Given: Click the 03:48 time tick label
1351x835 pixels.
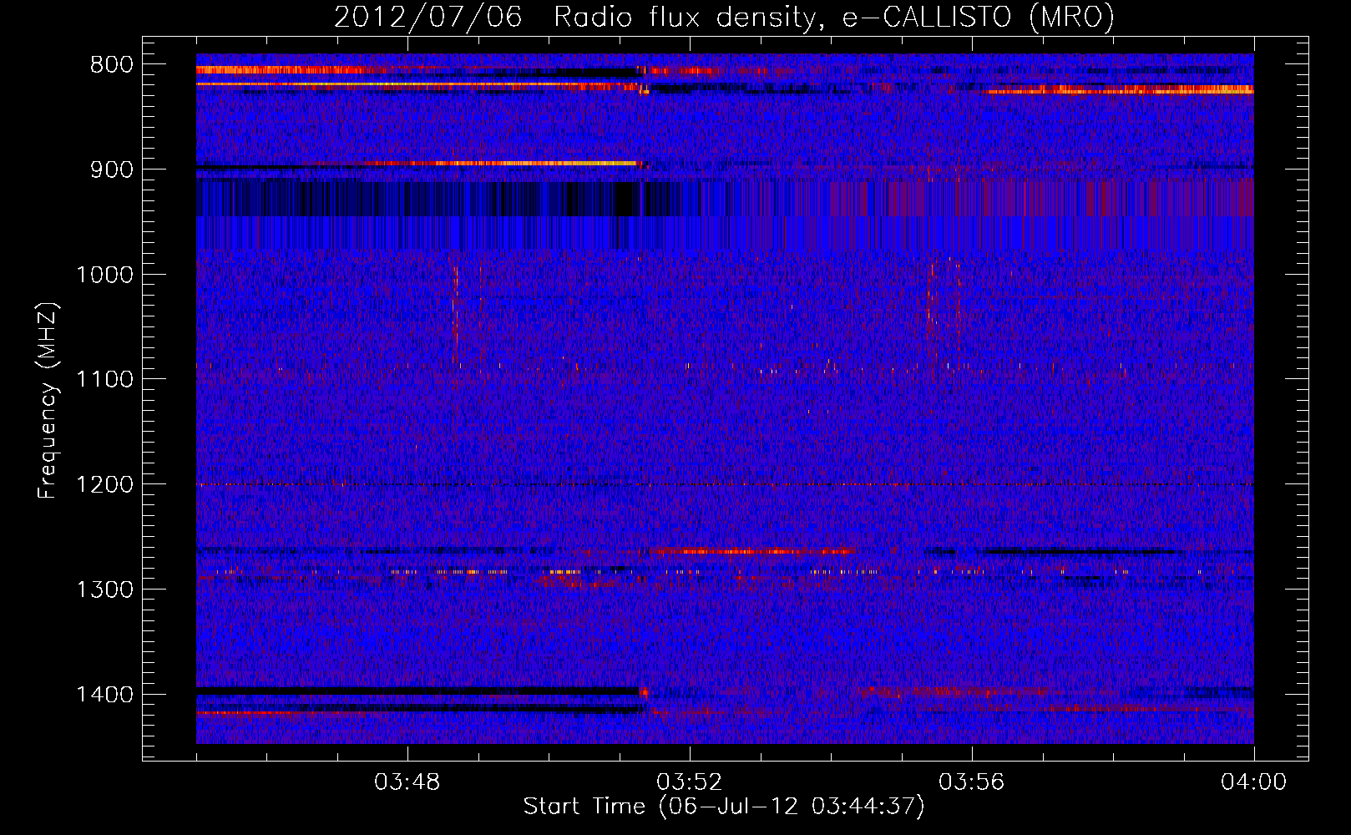Looking at the screenshot, I should 407,782.
